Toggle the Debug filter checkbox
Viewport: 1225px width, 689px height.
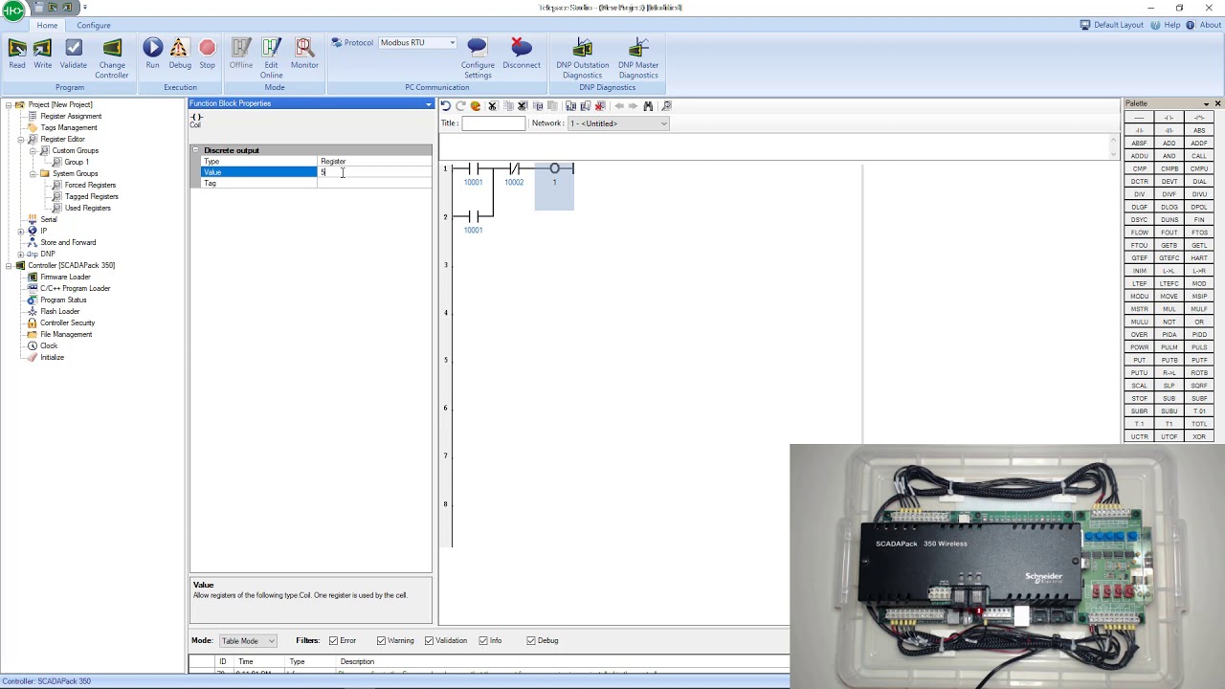point(531,640)
